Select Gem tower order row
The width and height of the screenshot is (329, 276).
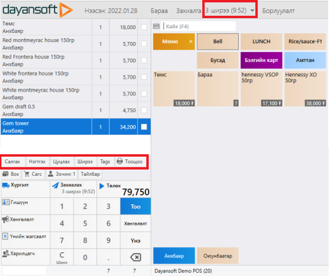pyautogui.click(x=76, y=127)
